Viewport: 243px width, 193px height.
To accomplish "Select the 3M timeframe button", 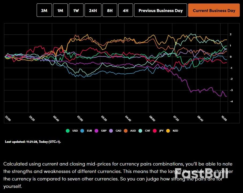I will (x=44, y=10).
